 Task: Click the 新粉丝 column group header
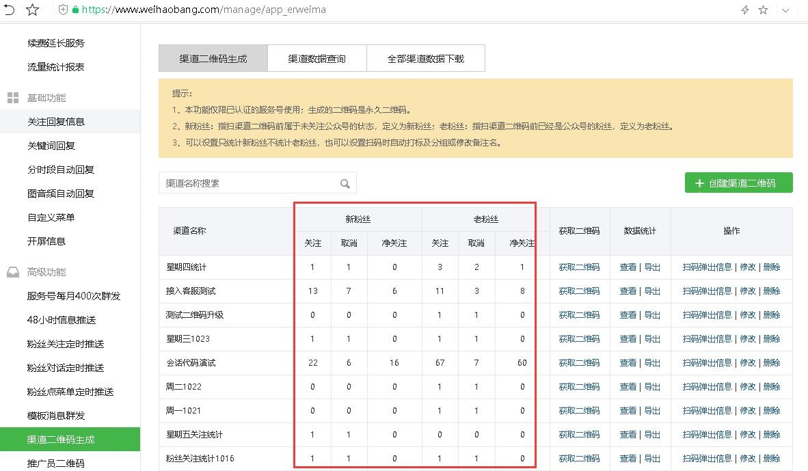[x=358, y=219]
